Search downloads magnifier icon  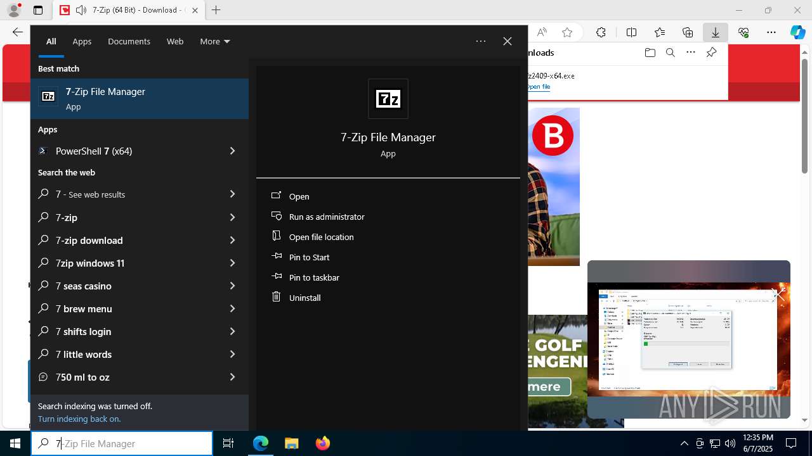coord(670,53)
